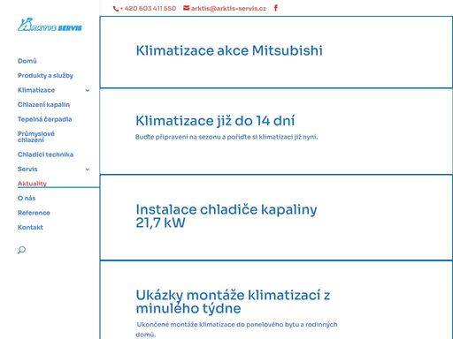Open Chladící technika menu item
Viewport: 453px width, 339px height.
[45, 154]
